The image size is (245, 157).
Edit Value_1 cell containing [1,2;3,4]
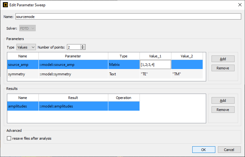[x=155, y=65]
